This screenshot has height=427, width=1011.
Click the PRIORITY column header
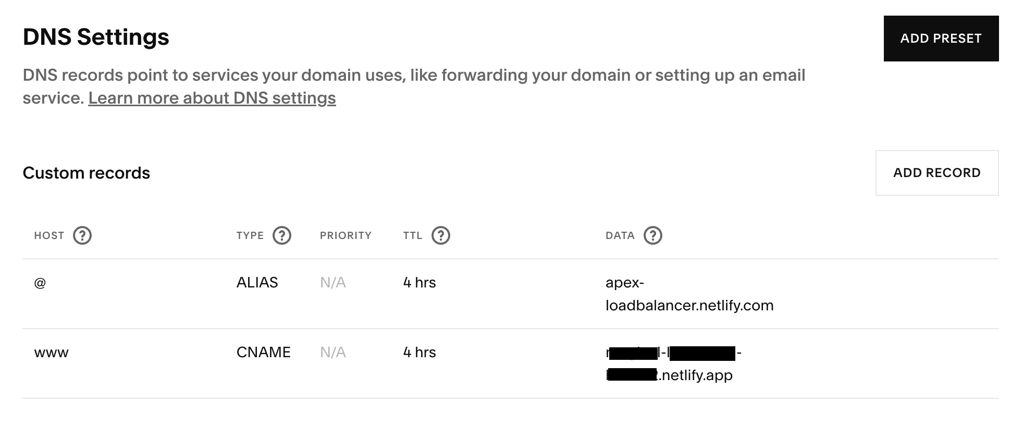(346, 235)
